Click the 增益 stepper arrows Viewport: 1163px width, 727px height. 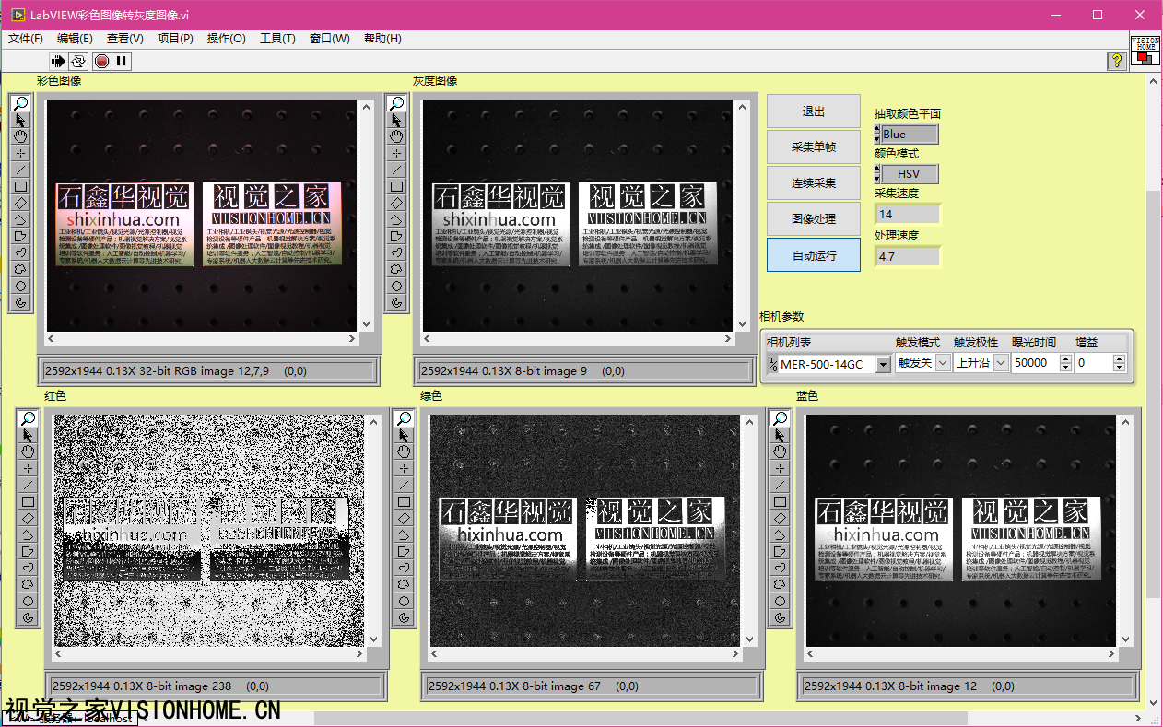coord(1120,363)
